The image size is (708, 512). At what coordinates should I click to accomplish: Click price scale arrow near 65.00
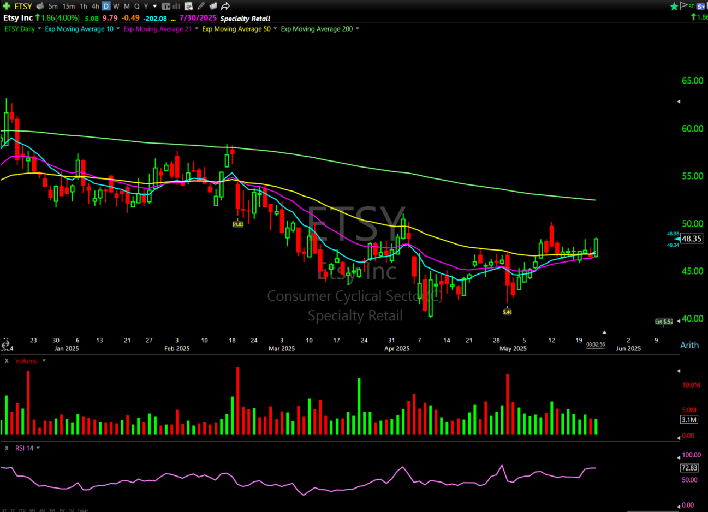(679, 102)
